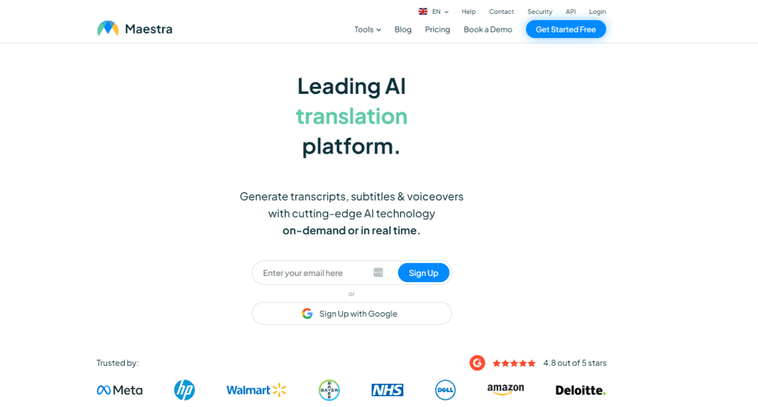This screenshot has width=758, height=407.
Task: Open the Blog page
Action: tap(403, 29)
